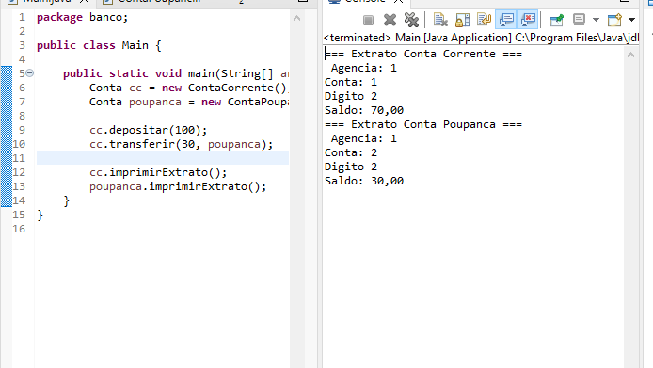The image size is (653, 368).
Task: Collapse the main method fold marker at line 5
Action: (x=29, y=73)
